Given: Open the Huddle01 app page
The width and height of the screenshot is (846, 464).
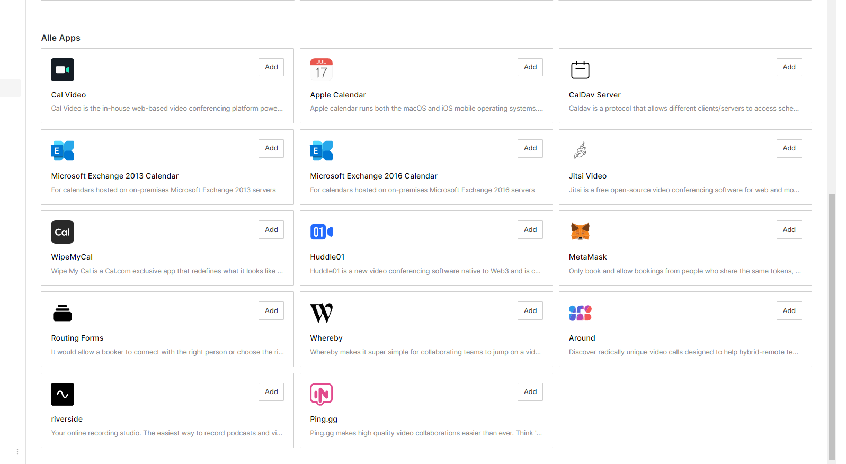Looking at the screenshot, I should (327, 257).
